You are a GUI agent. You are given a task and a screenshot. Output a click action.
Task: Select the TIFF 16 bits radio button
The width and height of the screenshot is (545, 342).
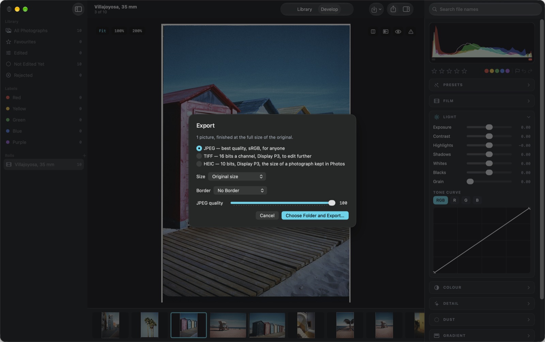[x=199, y=156]
